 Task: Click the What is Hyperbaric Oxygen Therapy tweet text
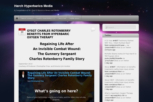pos(119,94)
